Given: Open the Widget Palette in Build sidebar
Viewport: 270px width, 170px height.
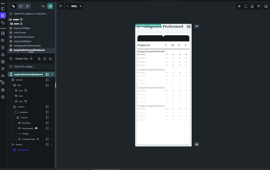Looking at the screenshot, I should click(3, 8).
